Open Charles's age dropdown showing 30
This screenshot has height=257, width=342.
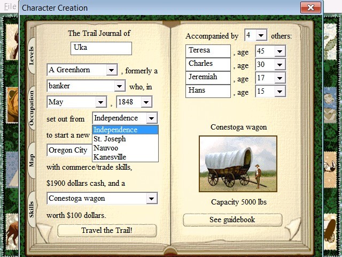[x=280, y=65]
